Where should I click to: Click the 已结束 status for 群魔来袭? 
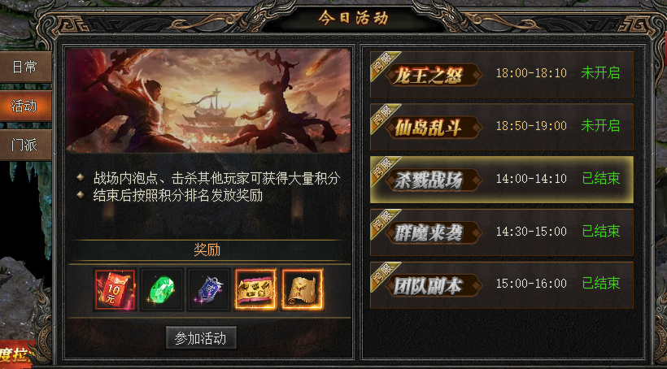tap(600, 232)
